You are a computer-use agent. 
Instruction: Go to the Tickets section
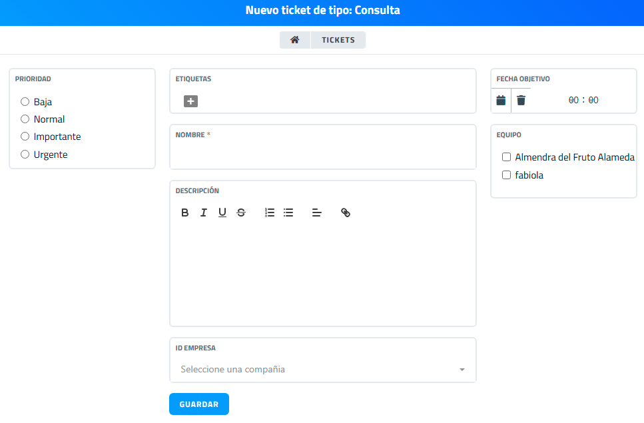pos(338,40)
